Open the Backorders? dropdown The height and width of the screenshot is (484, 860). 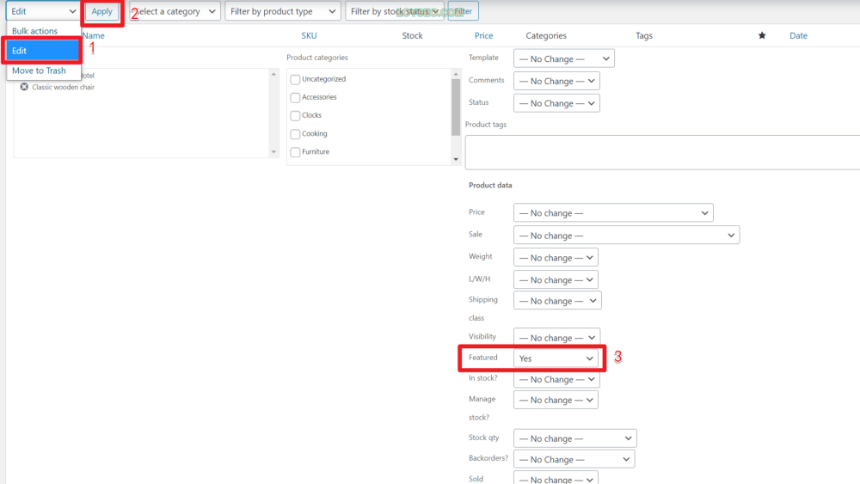point(574,459)
